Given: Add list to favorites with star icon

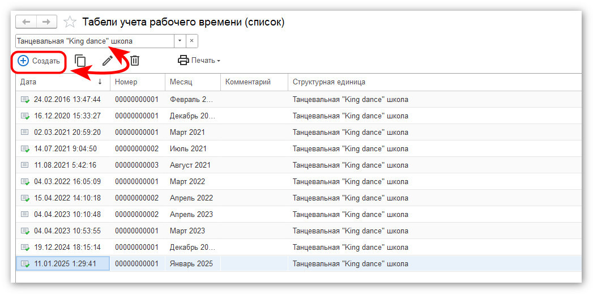Looking at the screenshot, I should [70, 22].
